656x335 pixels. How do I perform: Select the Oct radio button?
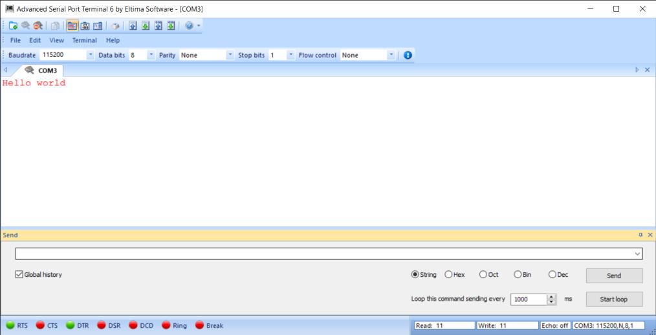pos(483,274)
